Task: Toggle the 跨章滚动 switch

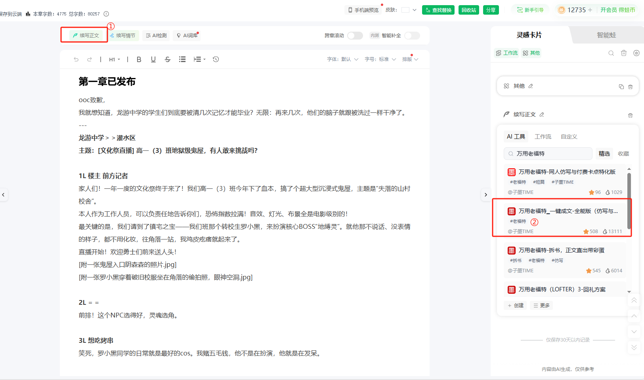Action: coord(355,36)
